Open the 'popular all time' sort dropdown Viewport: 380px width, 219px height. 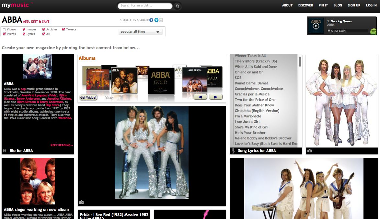click(x=140, y=32)
